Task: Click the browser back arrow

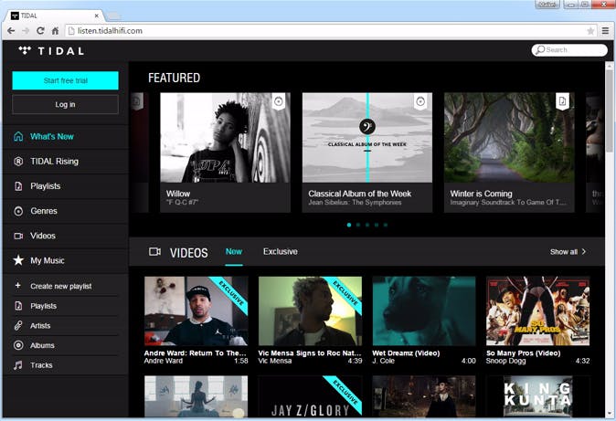Action: point(11,31)
